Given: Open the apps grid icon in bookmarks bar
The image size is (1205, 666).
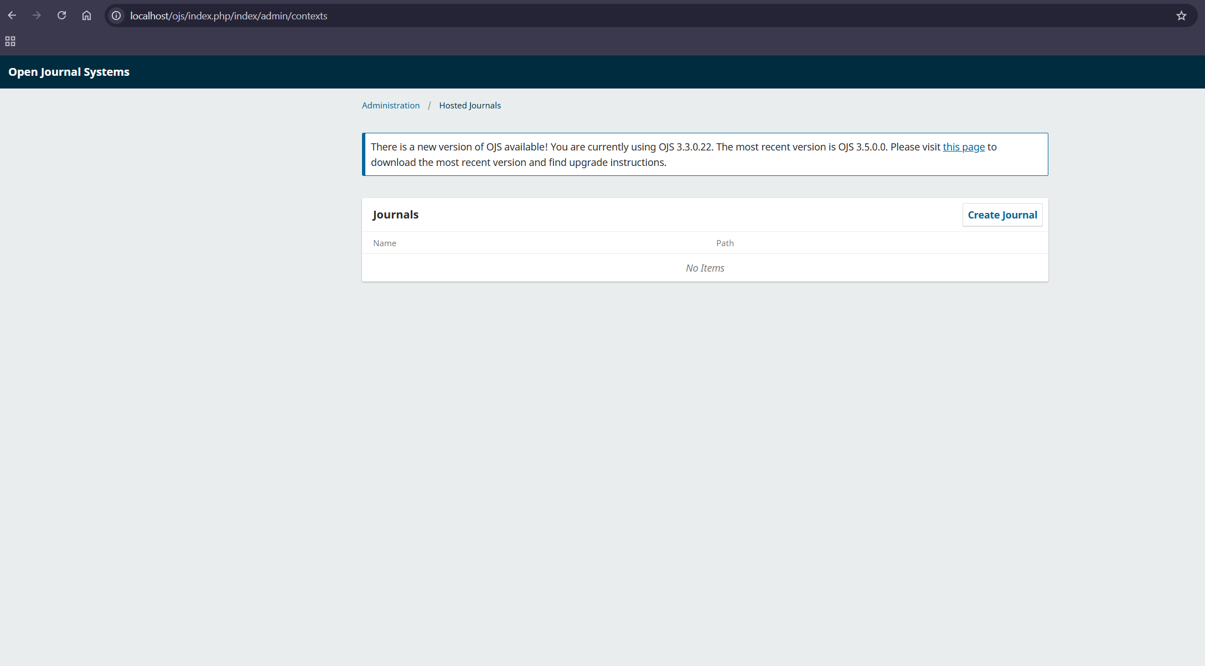Looking at the screenshot, I should pyautogui.click(x=10, y=41).
